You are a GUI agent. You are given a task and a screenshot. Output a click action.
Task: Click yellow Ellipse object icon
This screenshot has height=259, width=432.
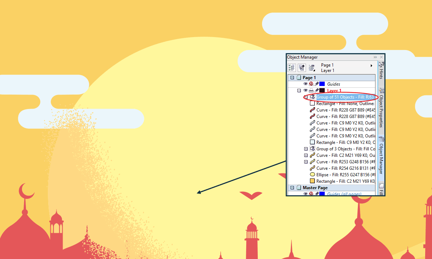click(x=312, y=175)
